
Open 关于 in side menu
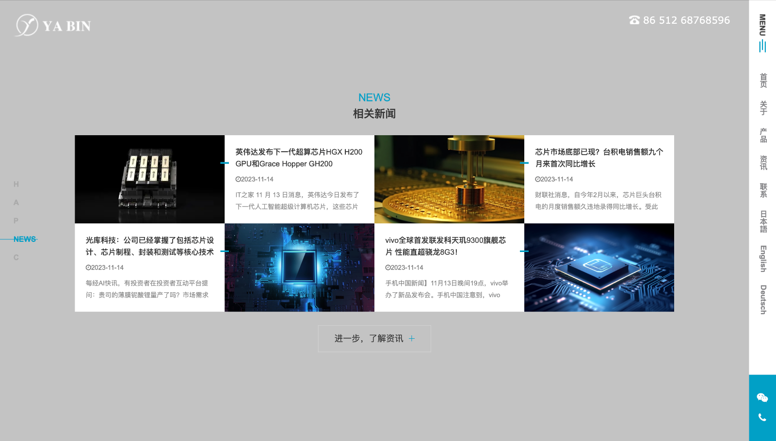click(763, 108)
